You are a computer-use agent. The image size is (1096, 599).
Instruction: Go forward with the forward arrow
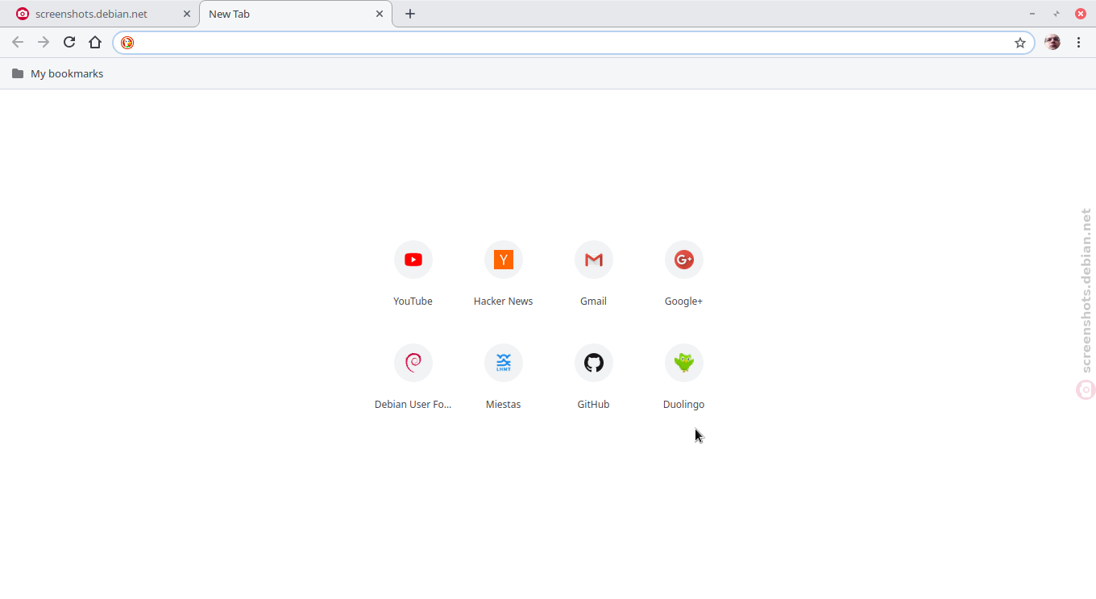[44, 43]
